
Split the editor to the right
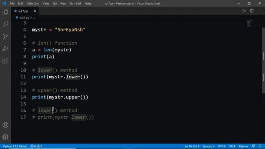pos(252,11)
